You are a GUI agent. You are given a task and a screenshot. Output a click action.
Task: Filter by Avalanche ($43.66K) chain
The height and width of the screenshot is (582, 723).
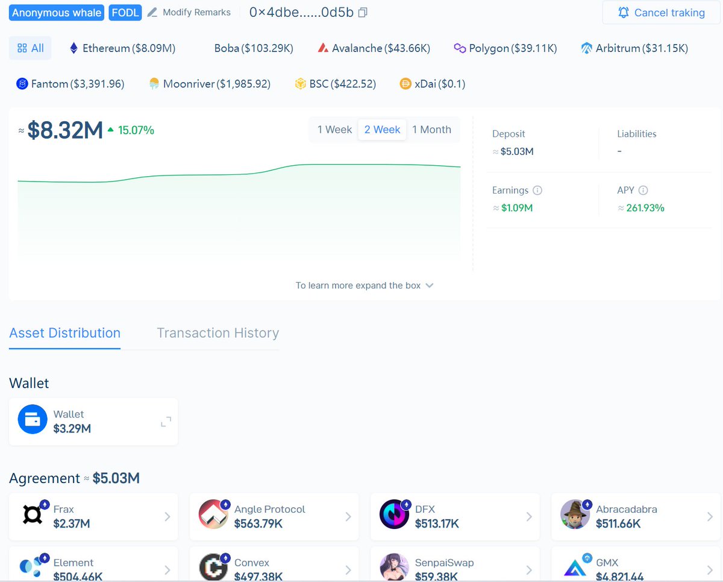[x=374, y=48]
